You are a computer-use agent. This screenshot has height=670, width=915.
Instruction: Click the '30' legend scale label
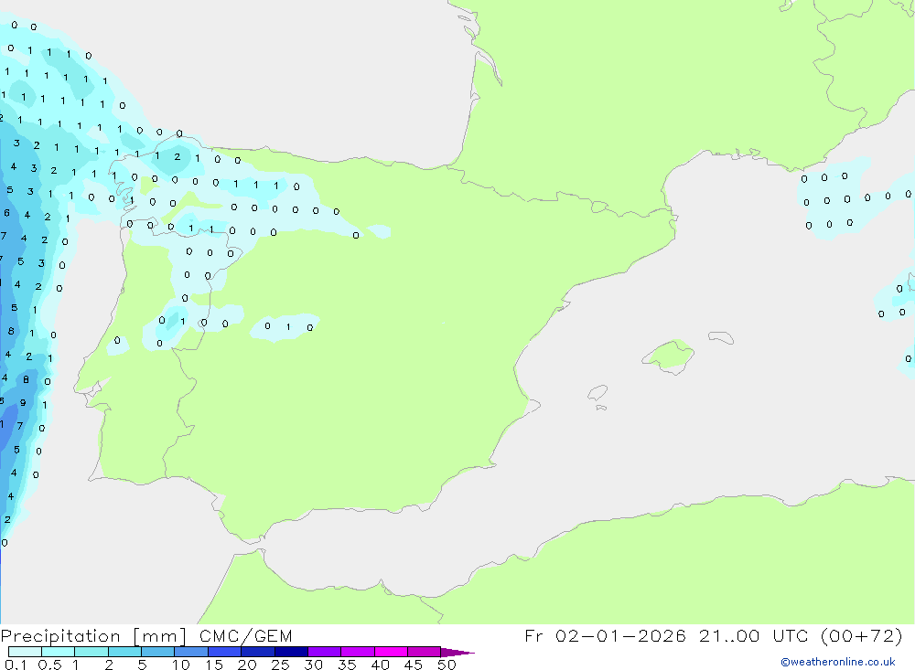[314, 665]
